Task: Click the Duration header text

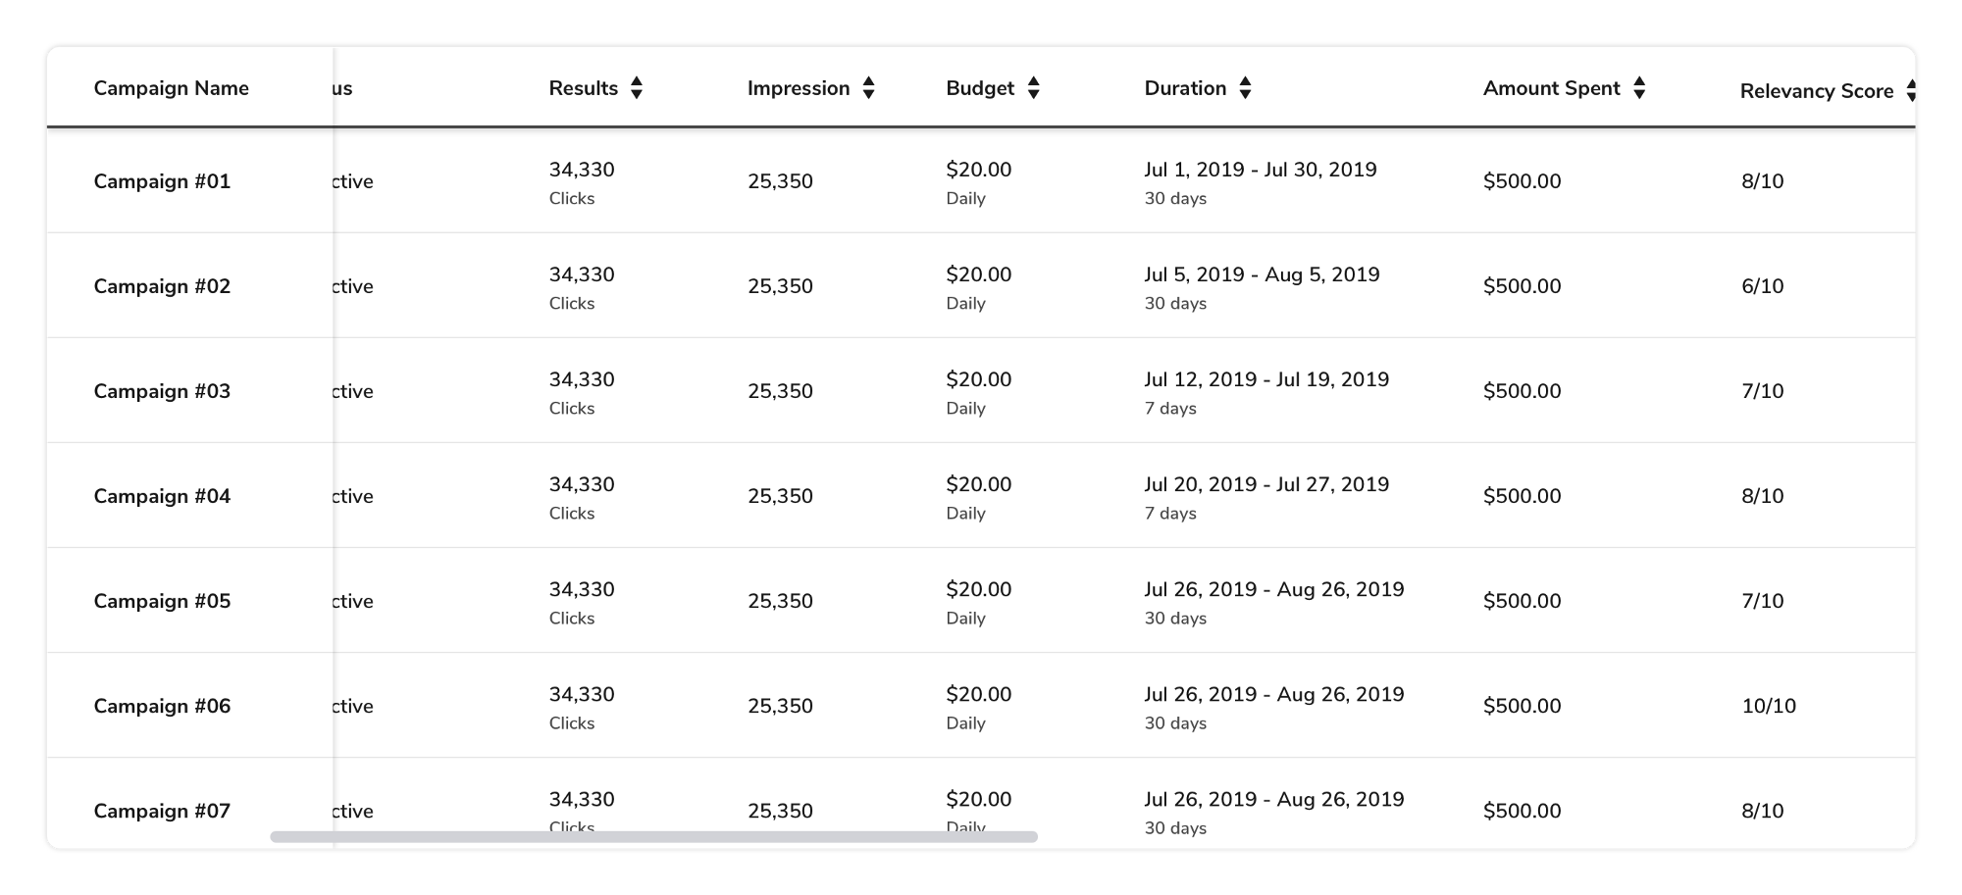Action: point(1185,88)
